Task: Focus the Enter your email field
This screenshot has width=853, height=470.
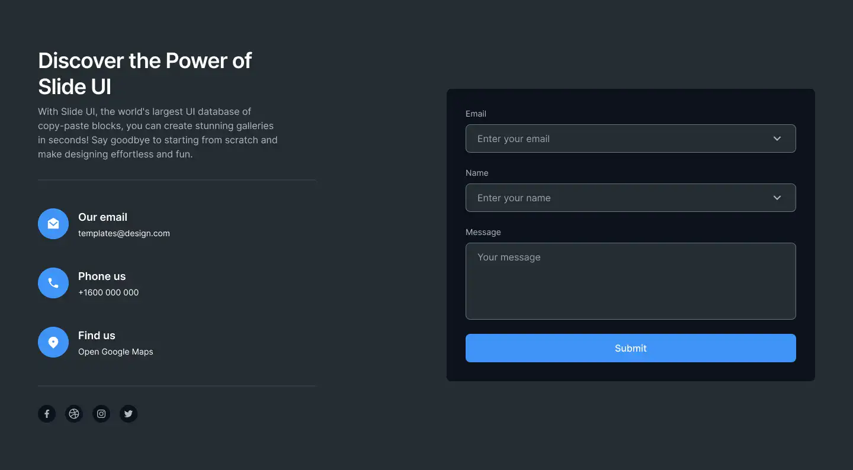Action: click(631, 139)
